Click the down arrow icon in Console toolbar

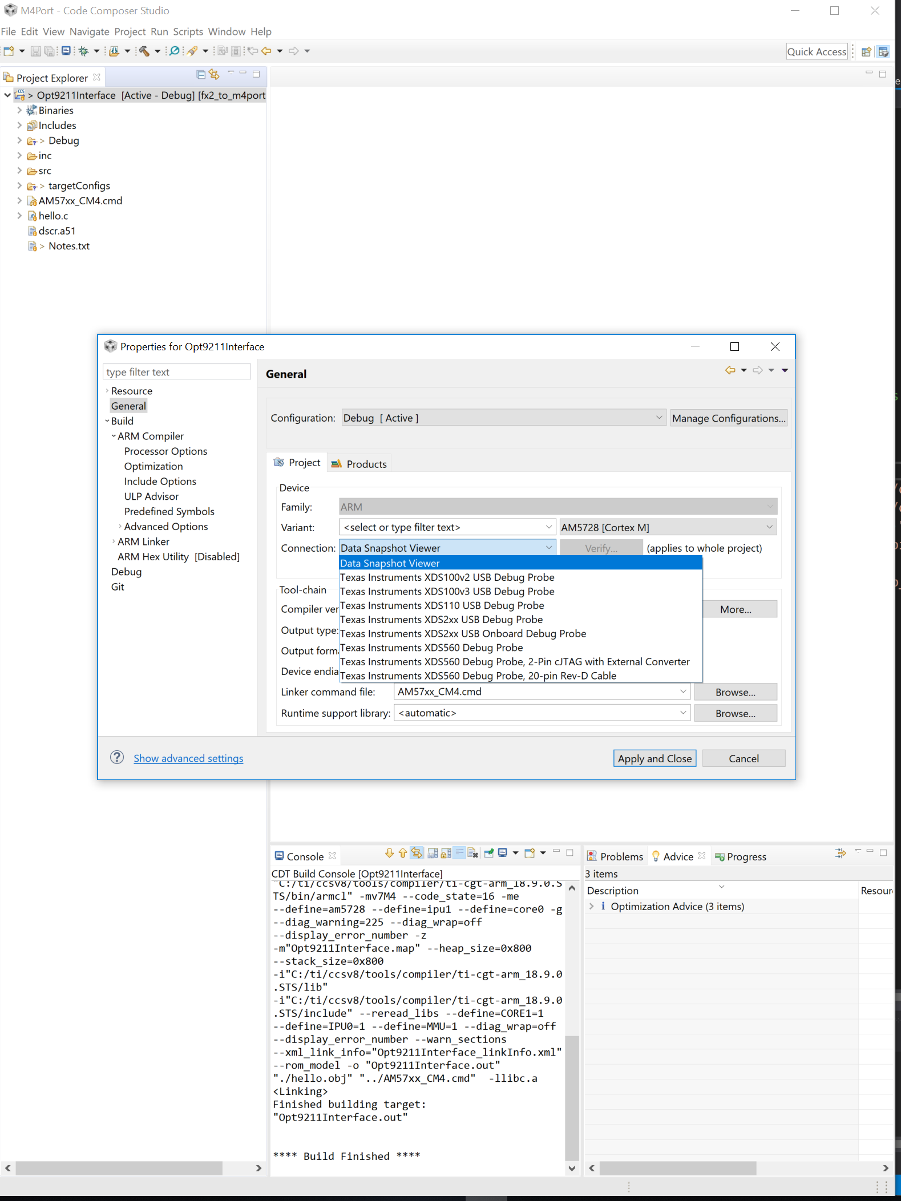click(x=389, y=853)
